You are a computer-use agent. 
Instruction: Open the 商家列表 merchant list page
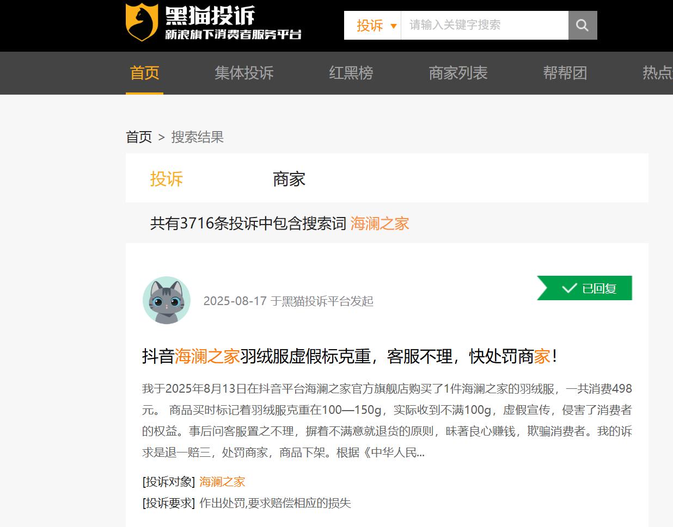457,73
